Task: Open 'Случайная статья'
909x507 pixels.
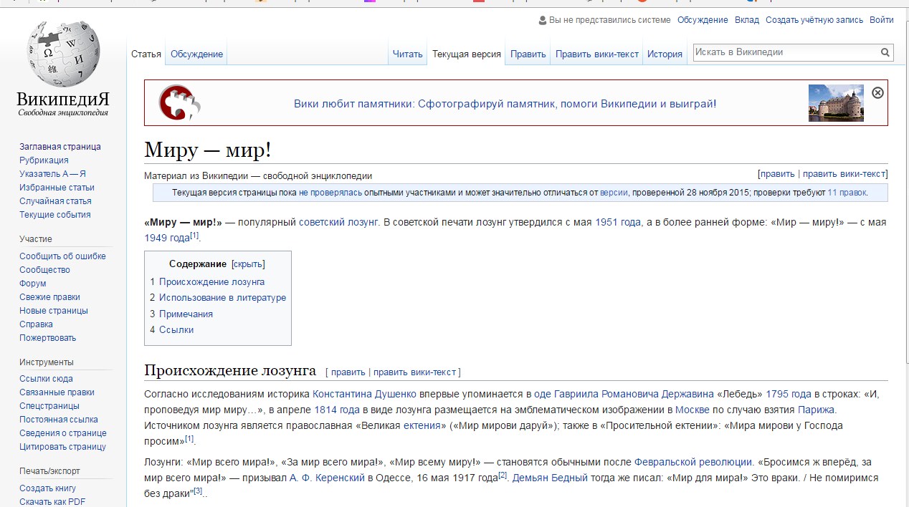Action: click(55, 201)
